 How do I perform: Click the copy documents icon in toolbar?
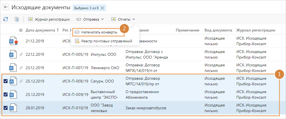coord(17,19)
